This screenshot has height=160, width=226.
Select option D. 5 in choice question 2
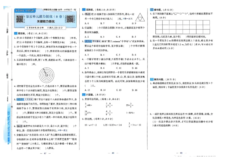pos(134,37)
